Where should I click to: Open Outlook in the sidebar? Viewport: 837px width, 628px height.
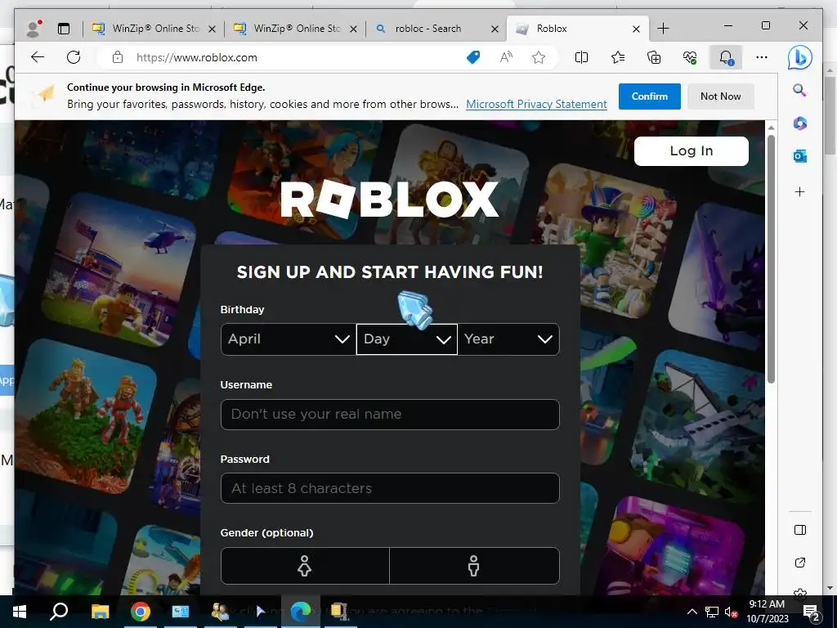pos(799,156)
